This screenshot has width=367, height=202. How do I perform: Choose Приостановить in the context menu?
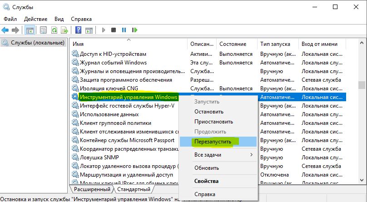[x=218, y=122]
